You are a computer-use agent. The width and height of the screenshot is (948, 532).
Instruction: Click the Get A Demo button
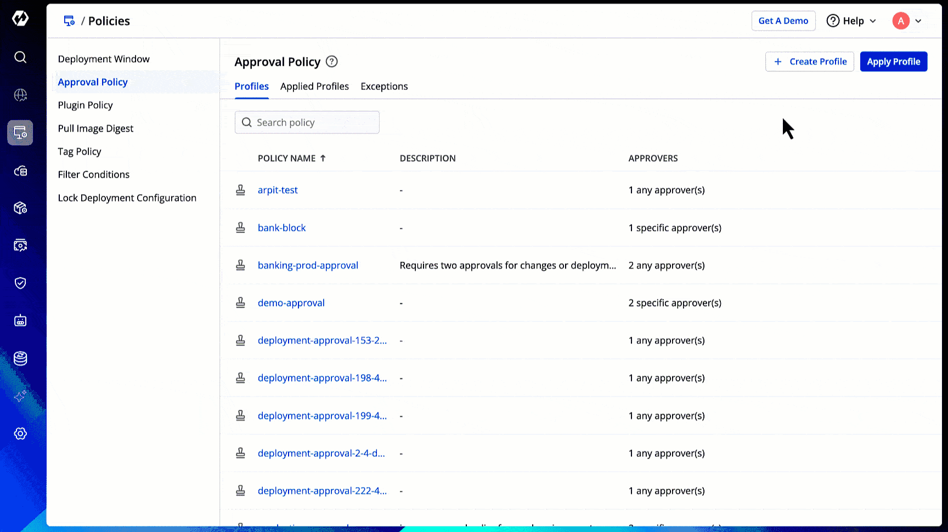(783, 21)
